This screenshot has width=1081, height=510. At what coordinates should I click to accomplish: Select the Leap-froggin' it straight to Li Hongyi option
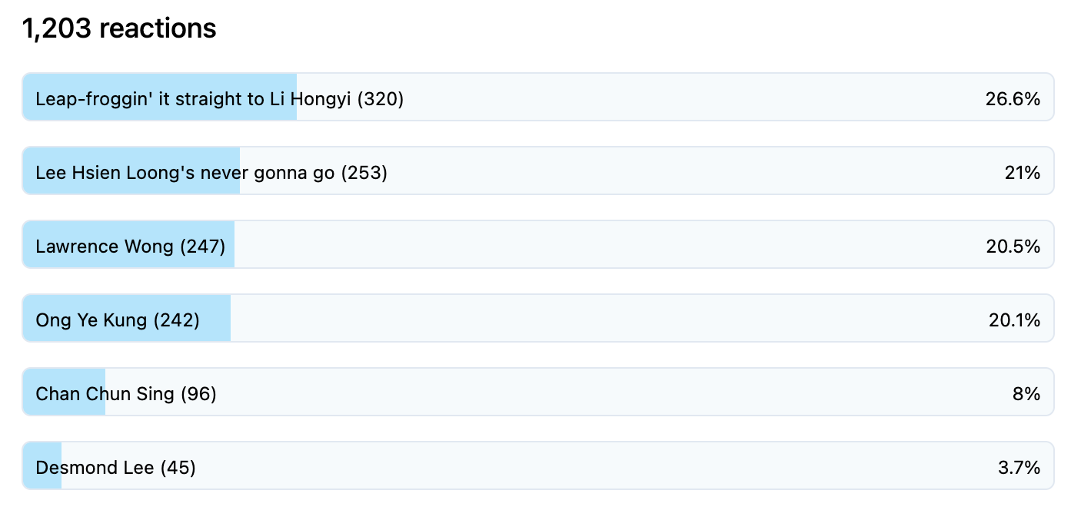[x=538, y=97]
